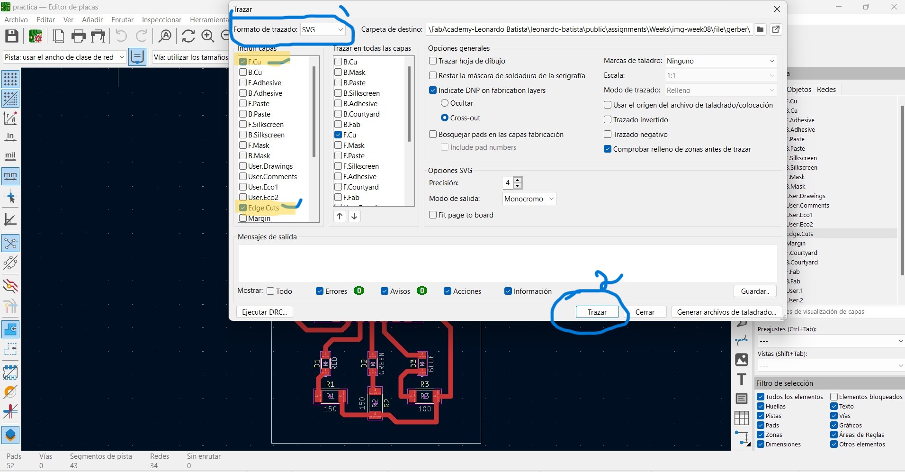Select the Add Table tool icon

point(742,418)
